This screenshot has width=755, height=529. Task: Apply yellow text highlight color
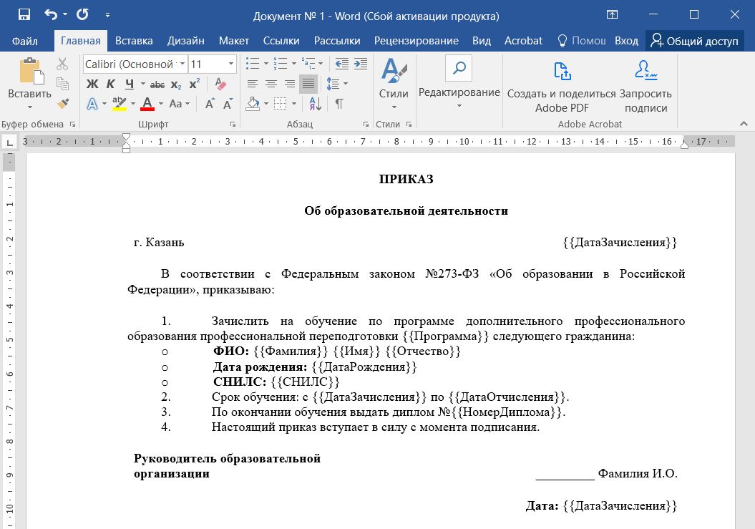pyautogui.click(x=119, y=104)
